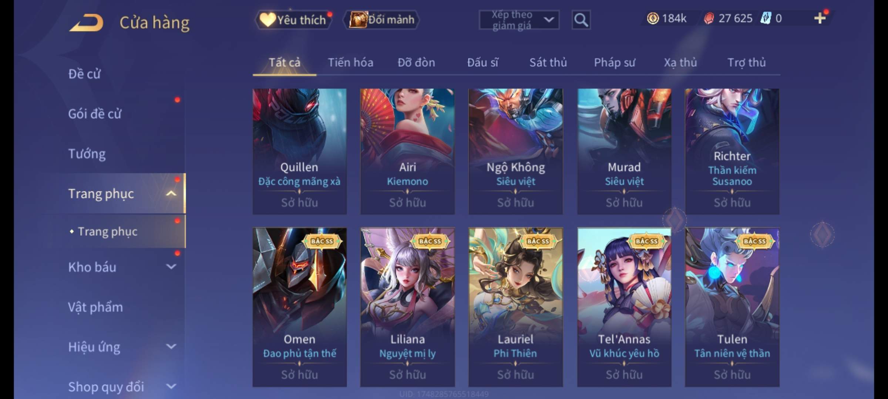Tap the blue voucher icon showing 0
Image resolution: width=888 pixels, height=399 pixels.
(x=765, y=18)
